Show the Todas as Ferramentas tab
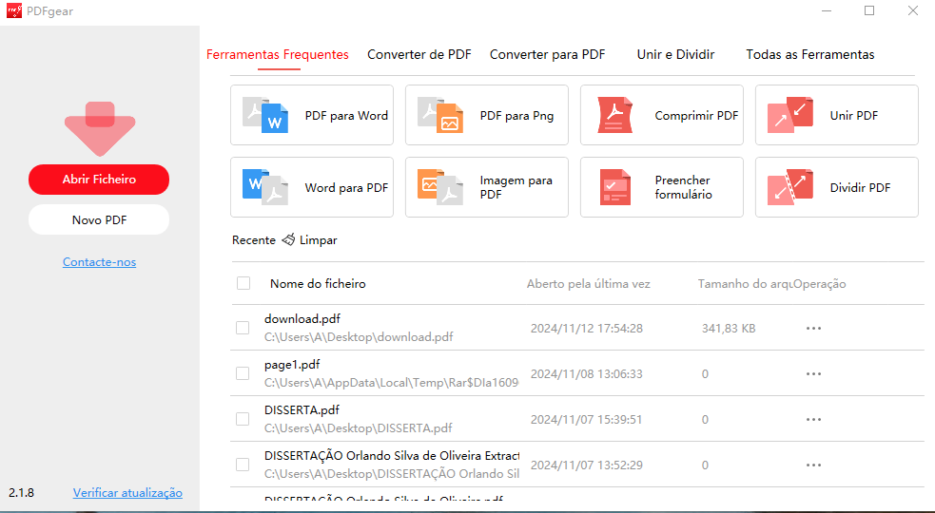The width and height of the screenshot is (935, 513). pyautogui.click(x=809, y=54)
